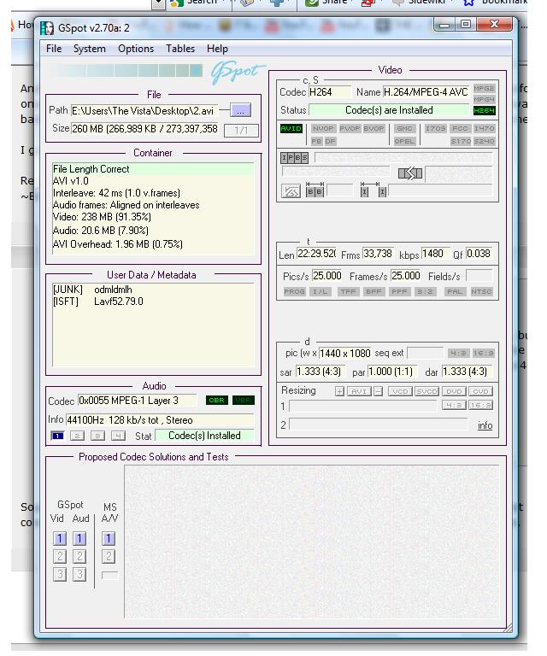
Task: Click the CVD resize preset button
Action: pyautogui.click(x=480, y=391)
